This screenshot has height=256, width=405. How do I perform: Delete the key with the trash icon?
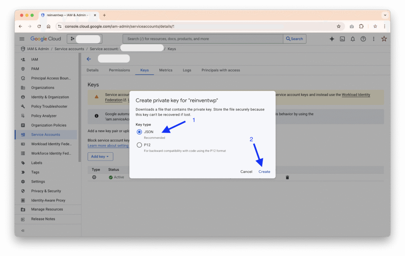(287, 177)
